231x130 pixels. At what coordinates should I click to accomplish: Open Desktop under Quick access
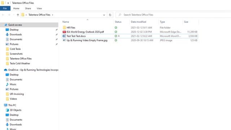[14, 30]
